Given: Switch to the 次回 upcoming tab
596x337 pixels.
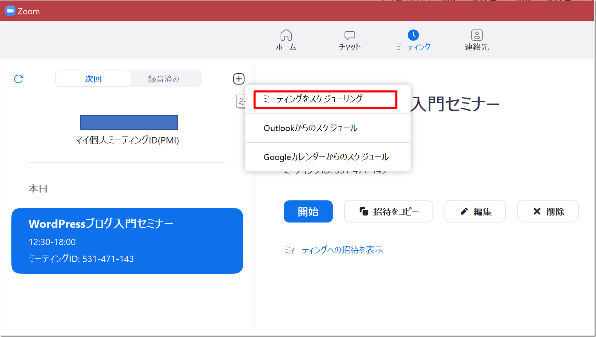Looking at the screenshot, I should [93, 79].
